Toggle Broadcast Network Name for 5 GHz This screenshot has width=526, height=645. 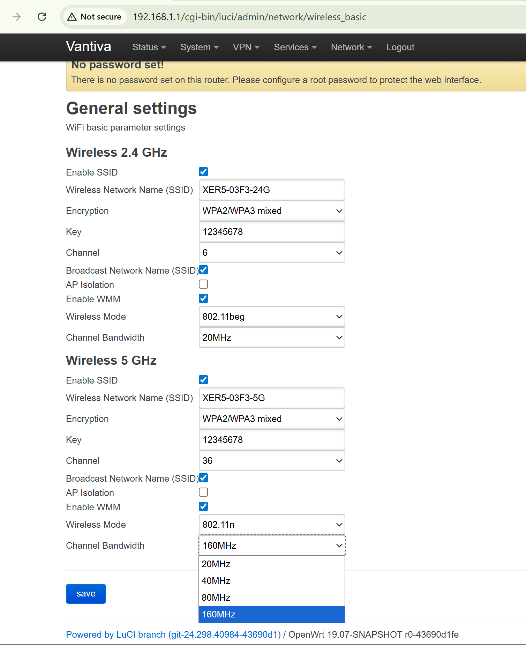tap(203, 478)
